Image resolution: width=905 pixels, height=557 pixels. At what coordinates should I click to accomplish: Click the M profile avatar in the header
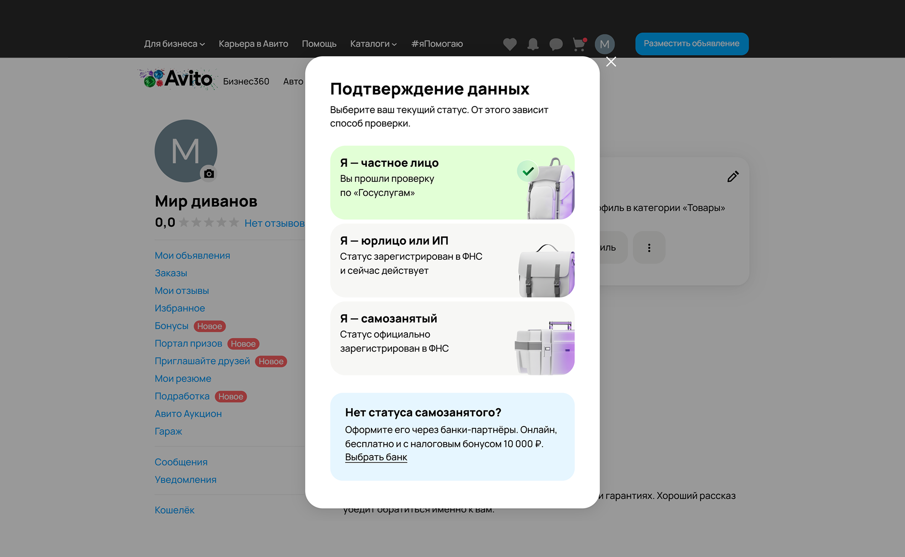pyautogui.click(x=605, y=44)
